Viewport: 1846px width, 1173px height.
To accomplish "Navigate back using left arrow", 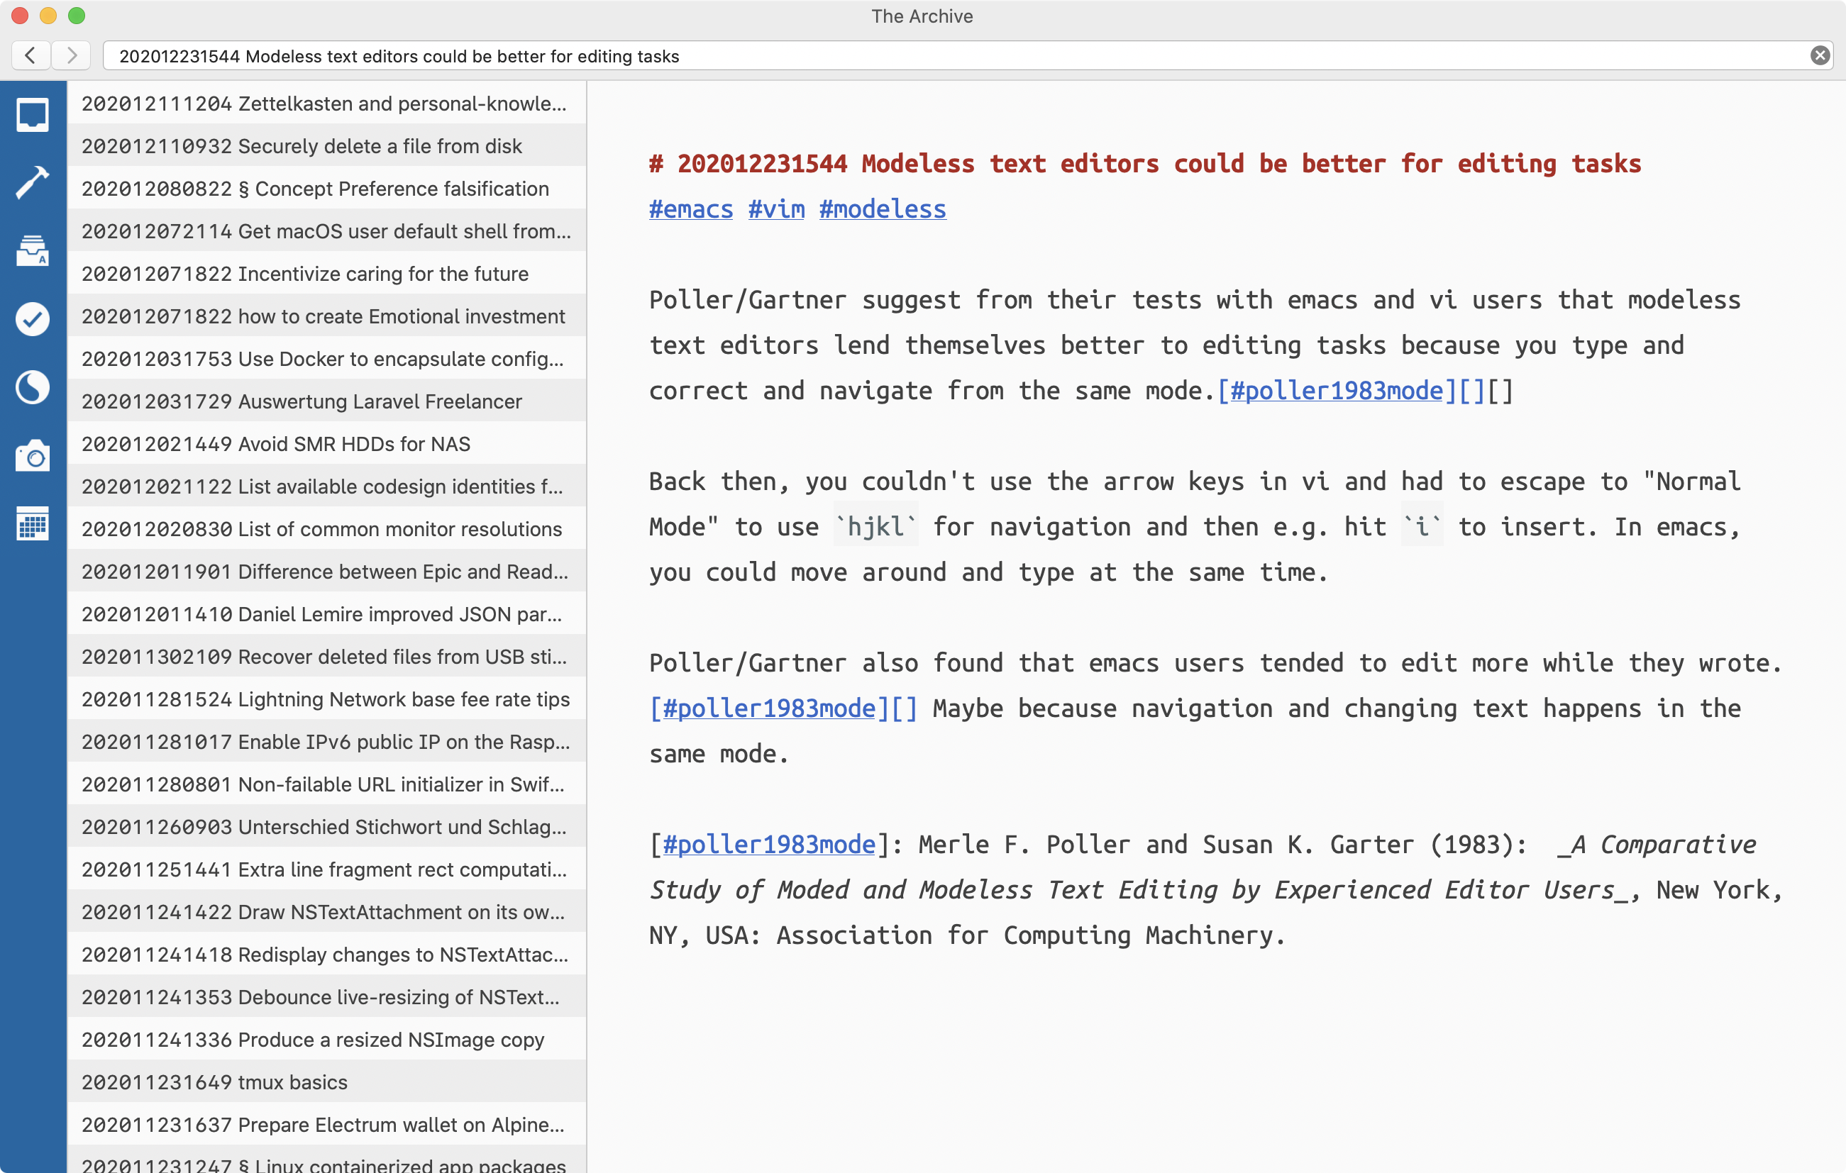I will [31, 57].
